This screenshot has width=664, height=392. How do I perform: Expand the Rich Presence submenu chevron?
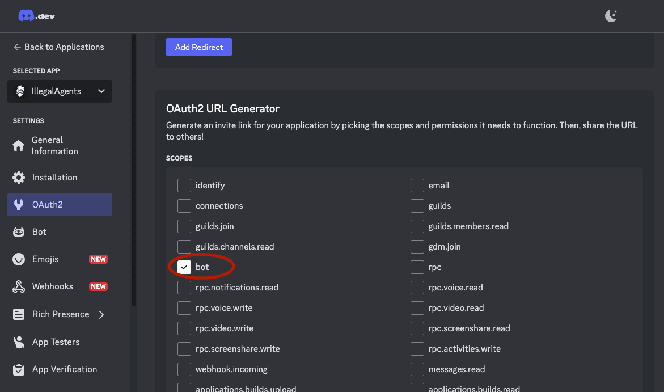(x=101, y=314)
